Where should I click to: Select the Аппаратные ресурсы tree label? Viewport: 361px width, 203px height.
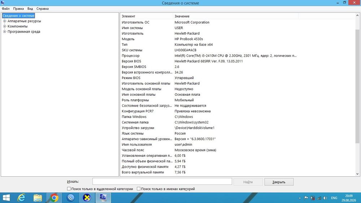pos(24,21)
